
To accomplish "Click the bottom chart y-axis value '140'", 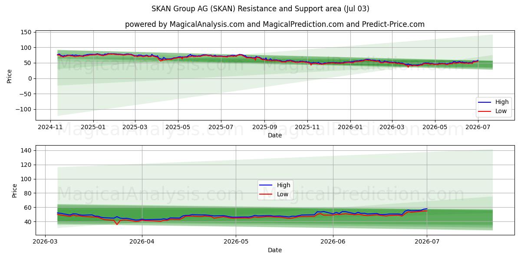I will (26, 150).
